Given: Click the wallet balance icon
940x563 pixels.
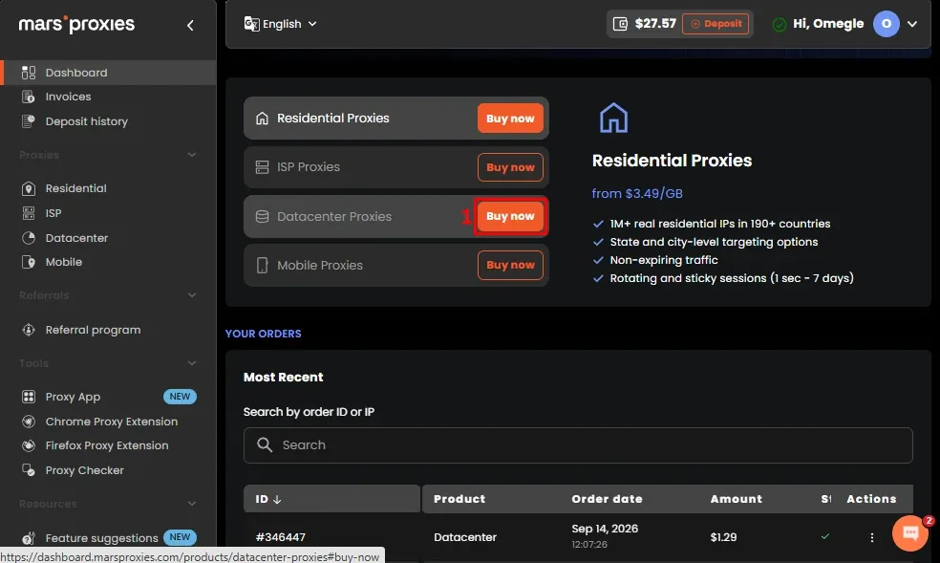Looking at the screenshot, I should (x=621, y=24).
